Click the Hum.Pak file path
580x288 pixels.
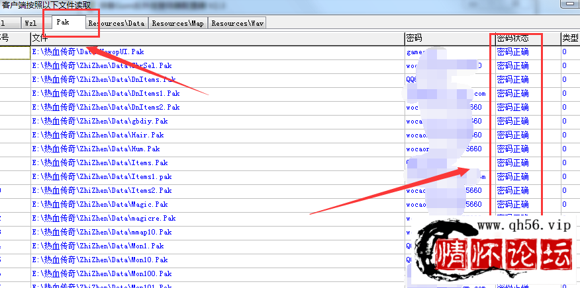[96, 149]
